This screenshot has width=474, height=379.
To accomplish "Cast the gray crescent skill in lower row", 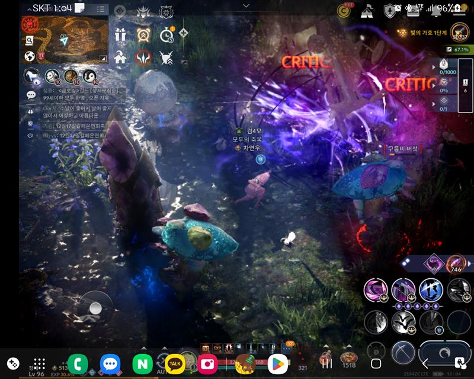I will point(376,323).
